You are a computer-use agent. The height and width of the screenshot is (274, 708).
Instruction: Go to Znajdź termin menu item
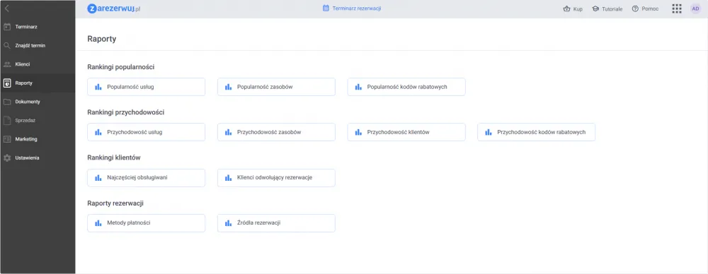38,45
